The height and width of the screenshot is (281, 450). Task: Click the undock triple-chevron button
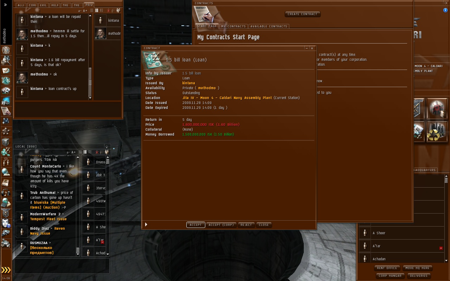[x=6, y=270]
